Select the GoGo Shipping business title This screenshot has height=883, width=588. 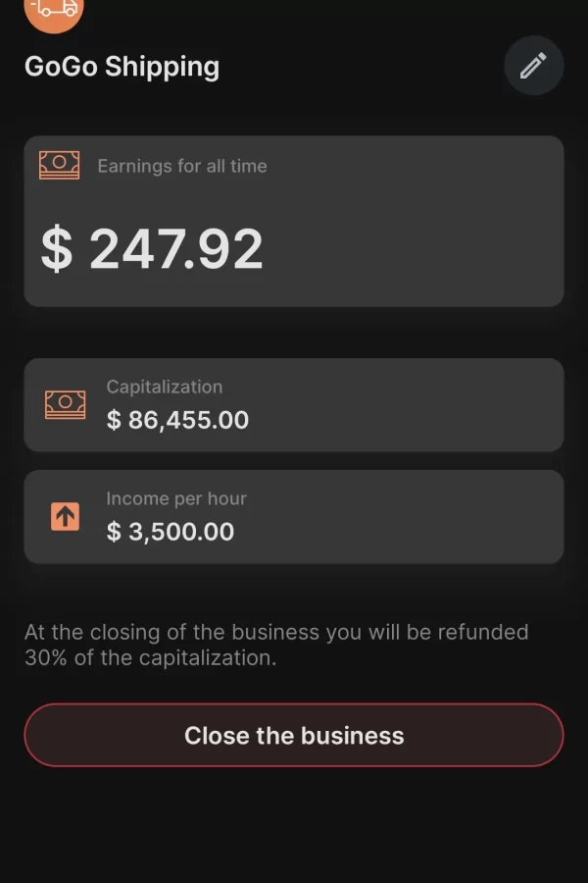122,67
